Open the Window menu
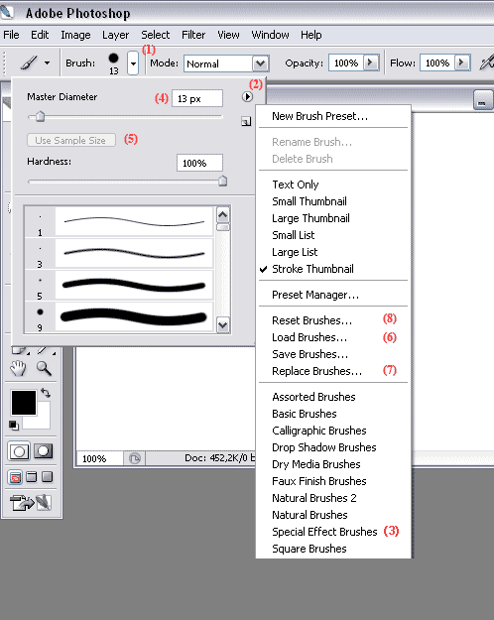The image size is (494, 620). [x=270, y=35]
